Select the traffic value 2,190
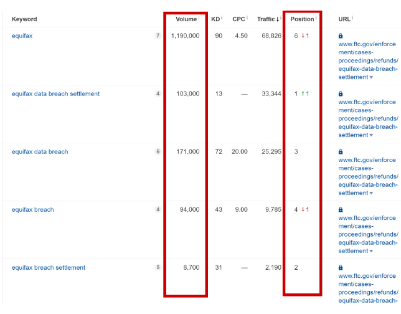 [273, 267]
